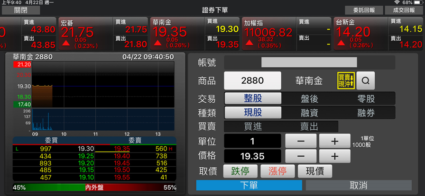
Task: Choose 賣出 sell option
Action: (309, 126)
